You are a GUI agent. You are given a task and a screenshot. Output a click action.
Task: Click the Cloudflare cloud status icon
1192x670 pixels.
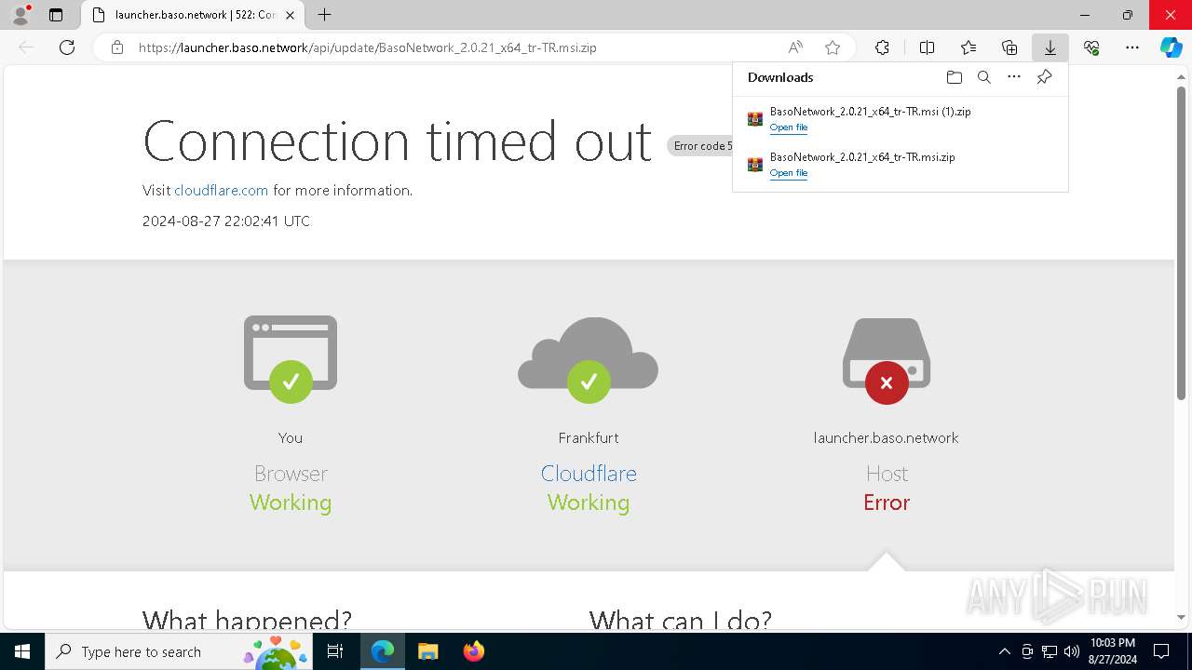(x=589, y=359)
